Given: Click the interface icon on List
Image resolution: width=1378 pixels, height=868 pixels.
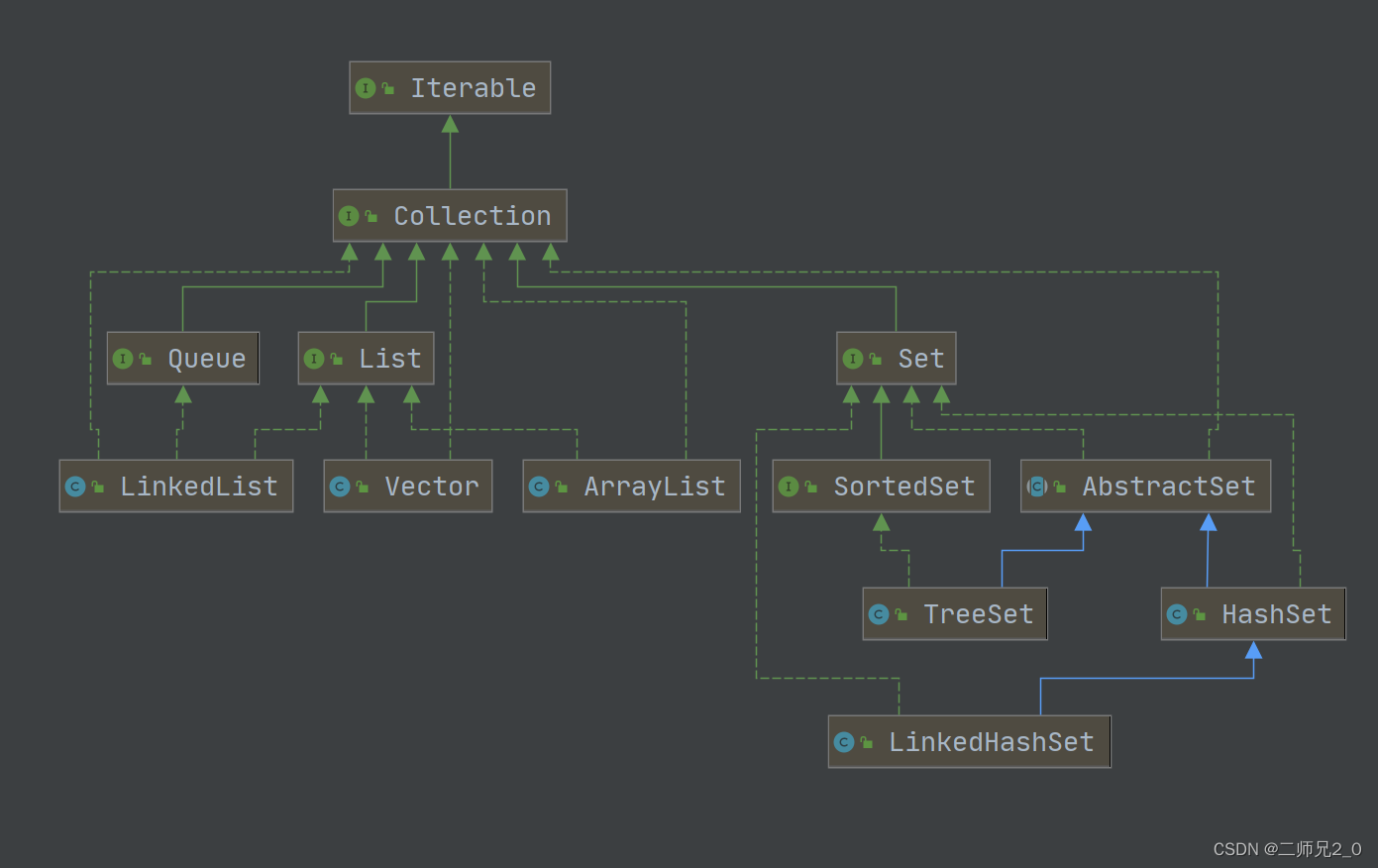Looking at the screenshot, I should coord(314,359).
